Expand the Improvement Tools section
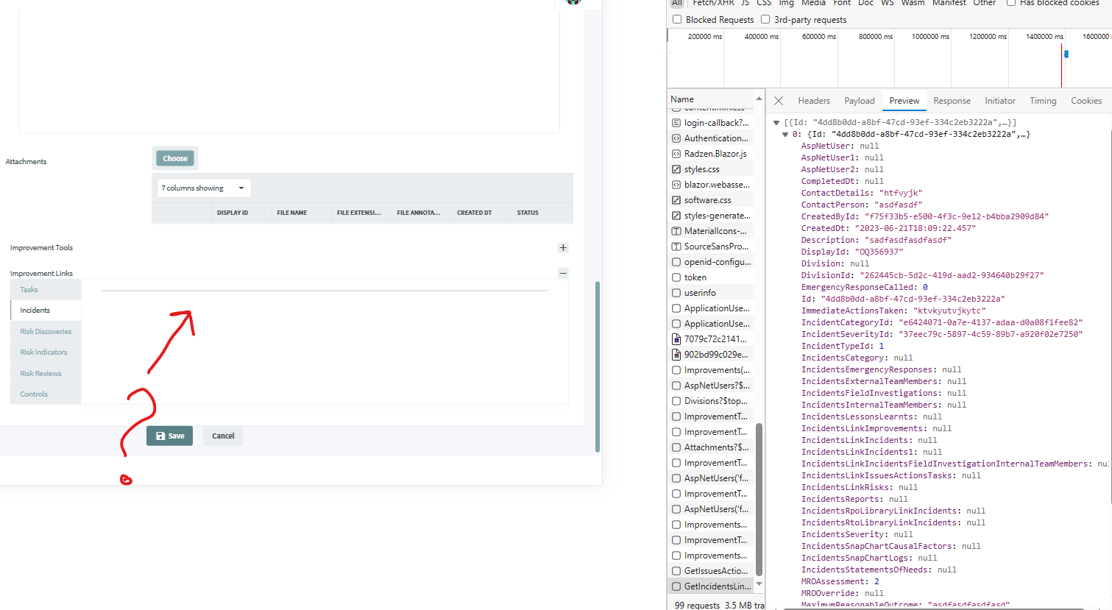This screenshot has width=1112, height=610. pyautogui.click(x=563, y=248)
